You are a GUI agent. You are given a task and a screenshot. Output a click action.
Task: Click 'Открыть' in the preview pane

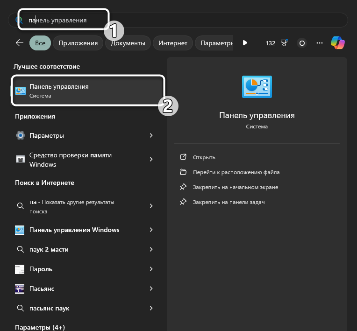click(204, 157)
